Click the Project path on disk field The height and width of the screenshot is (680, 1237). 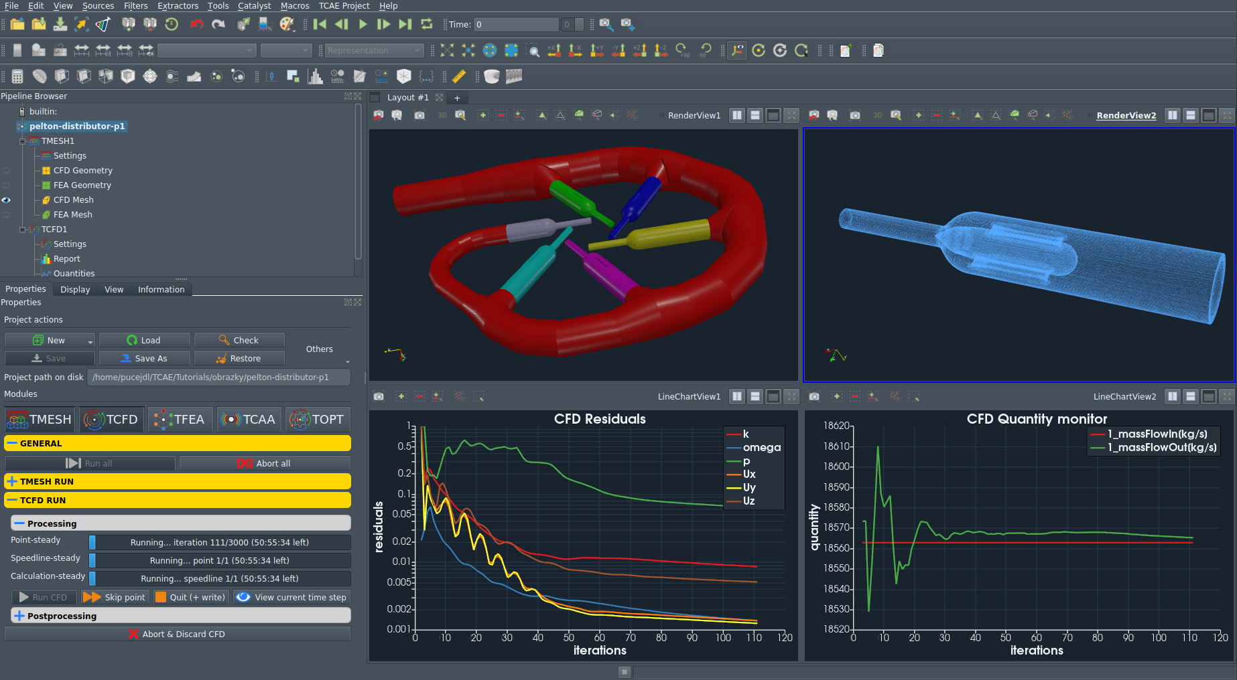pyautogui.click(x=219, y=377)
